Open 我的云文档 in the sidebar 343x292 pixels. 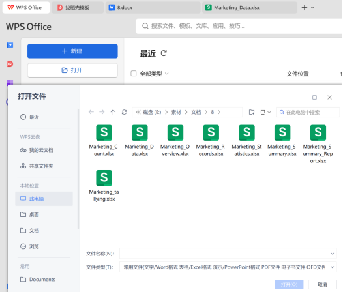pyautogui.click(x=44, y=150)
